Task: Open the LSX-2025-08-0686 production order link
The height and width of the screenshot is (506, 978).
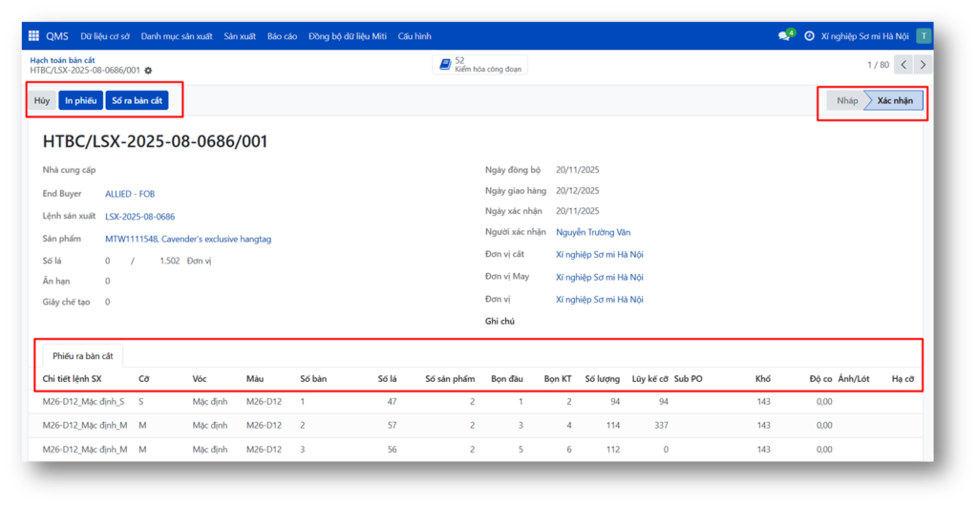Action: (x=139, y=217)
